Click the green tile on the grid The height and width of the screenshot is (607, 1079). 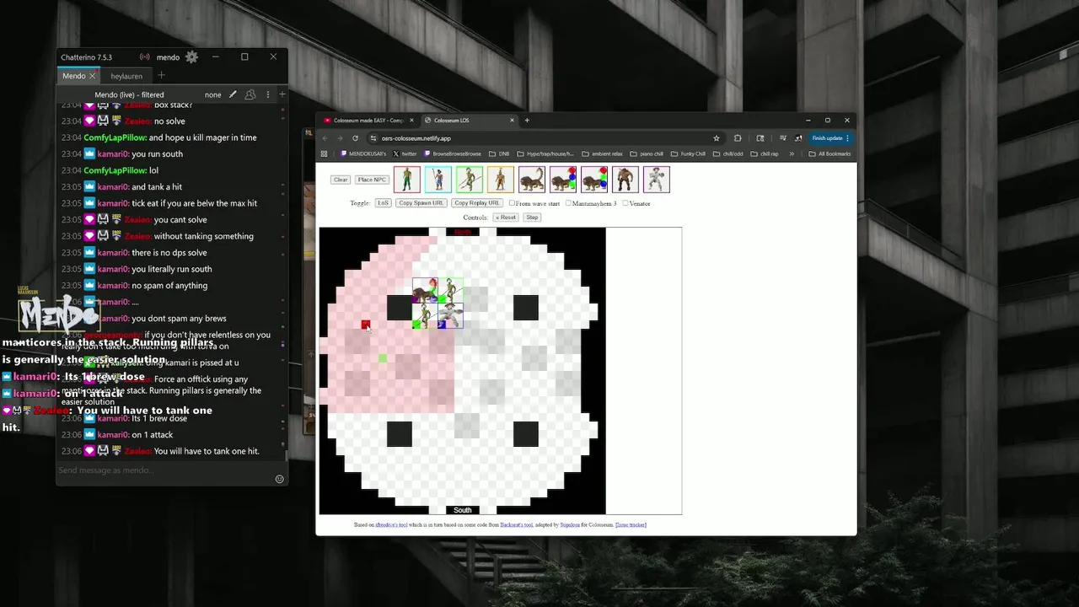point(383,358)
